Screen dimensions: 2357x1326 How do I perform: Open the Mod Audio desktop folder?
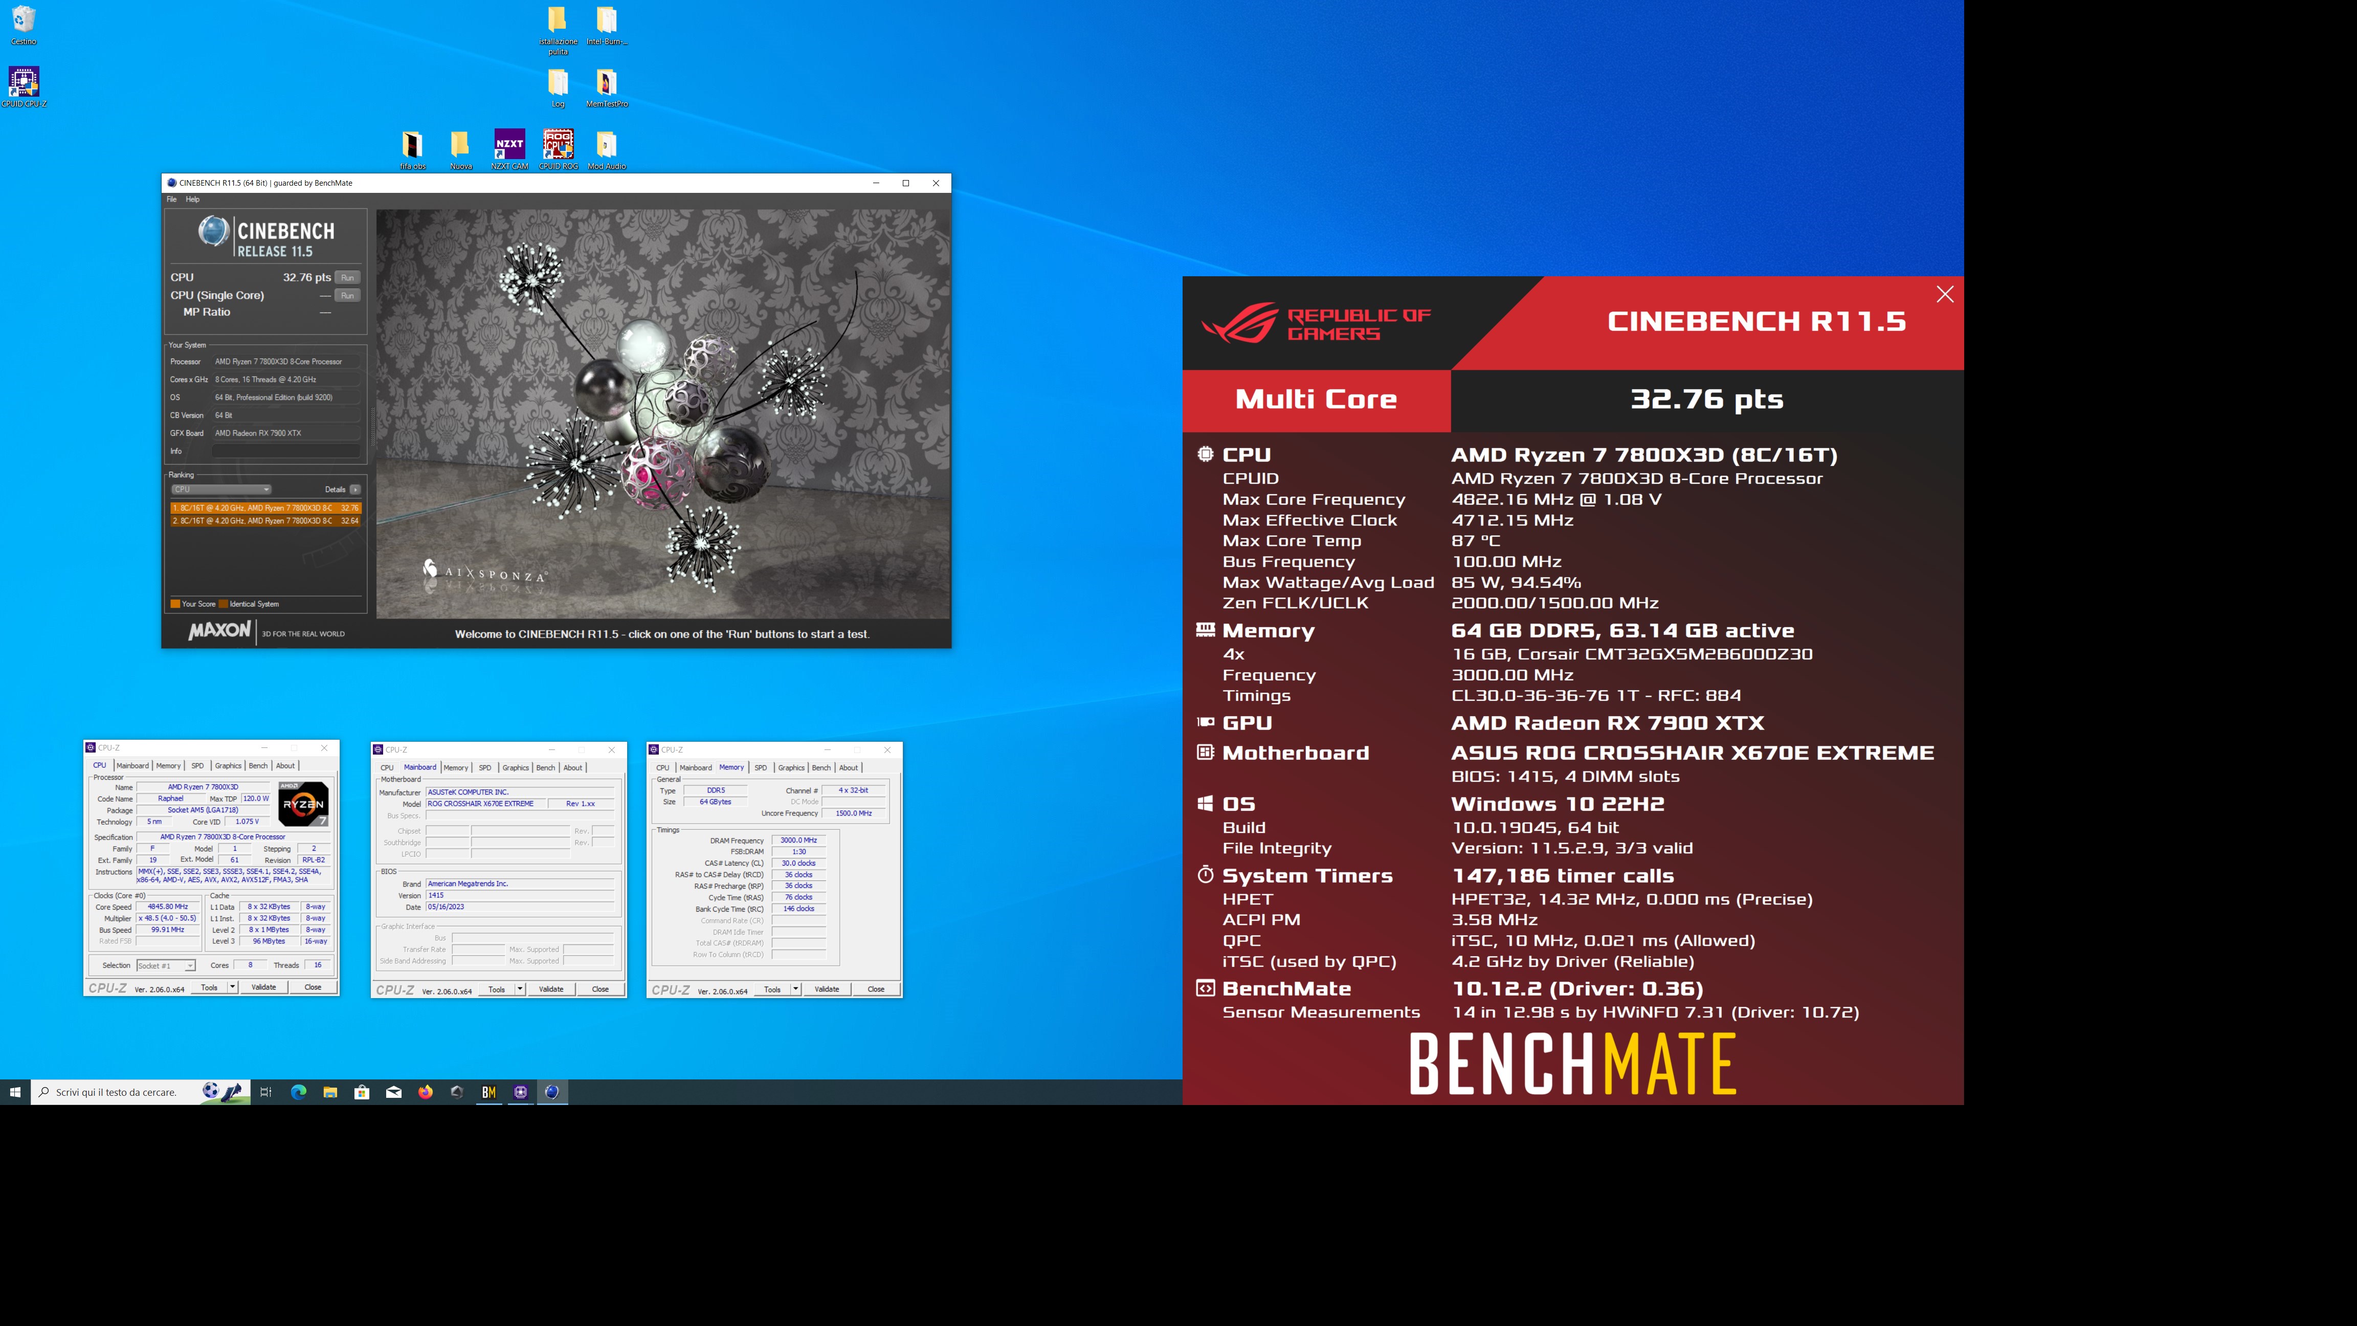[x=607, y=150]
